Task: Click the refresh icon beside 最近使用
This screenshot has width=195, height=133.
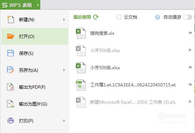Action: (96, 17)
